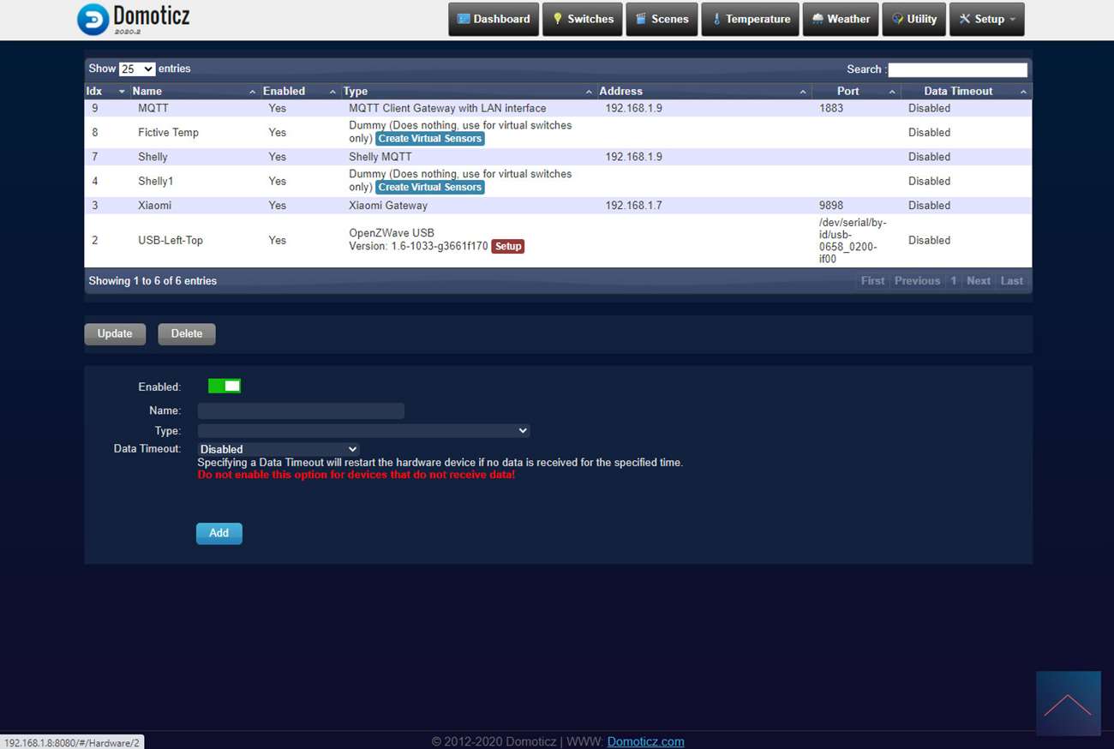Click the Weather cloud icon
Screen dimensions: 1114x749
click(818, 19)
